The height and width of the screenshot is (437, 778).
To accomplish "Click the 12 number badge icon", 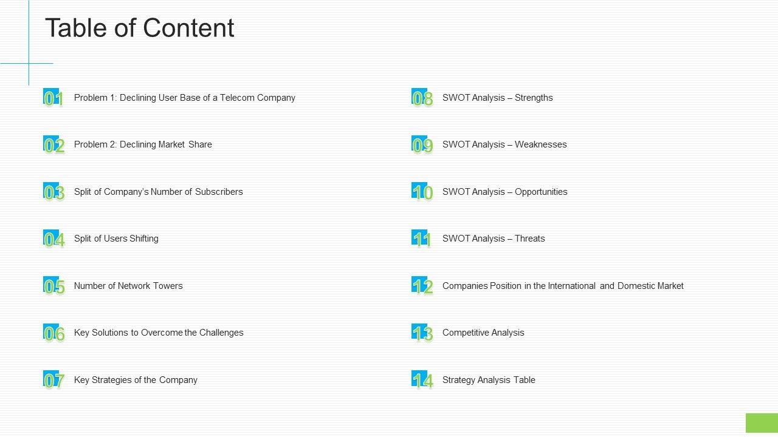I will (x=422, y=286).
